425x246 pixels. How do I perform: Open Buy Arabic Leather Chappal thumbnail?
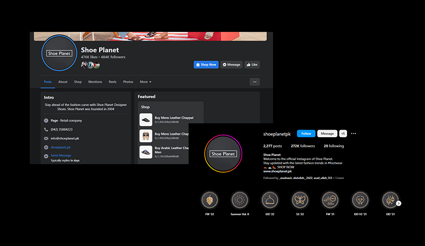pos(146,152)
